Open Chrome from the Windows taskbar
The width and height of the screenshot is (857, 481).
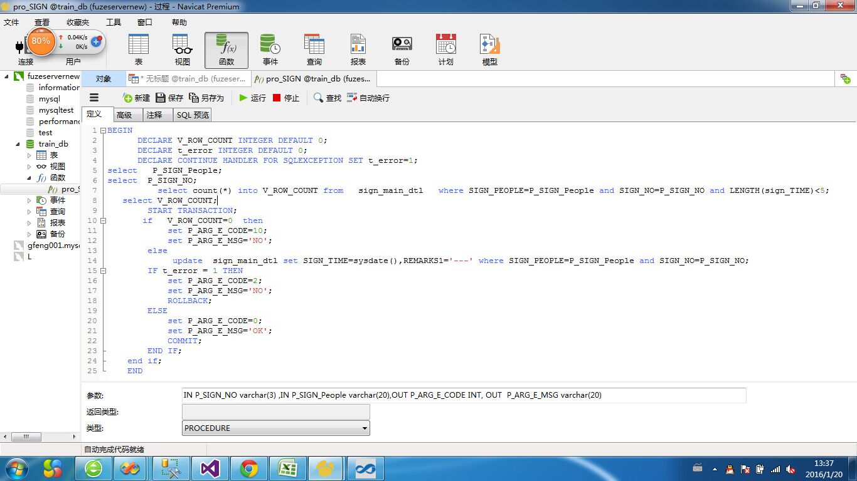249,468
